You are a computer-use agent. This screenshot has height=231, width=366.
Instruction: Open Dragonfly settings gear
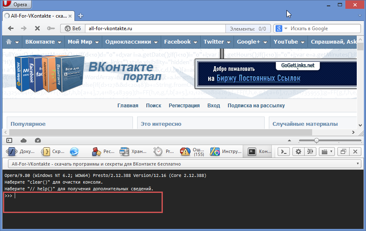click(x=298, y=152)
